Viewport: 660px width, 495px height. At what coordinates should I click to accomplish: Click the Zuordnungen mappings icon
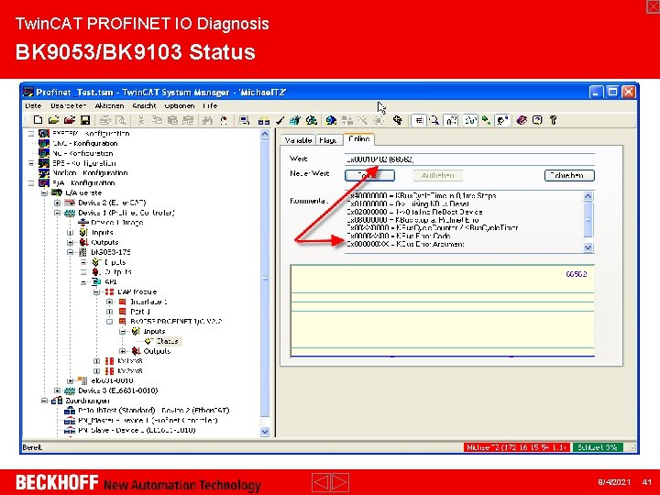point(57,401)
